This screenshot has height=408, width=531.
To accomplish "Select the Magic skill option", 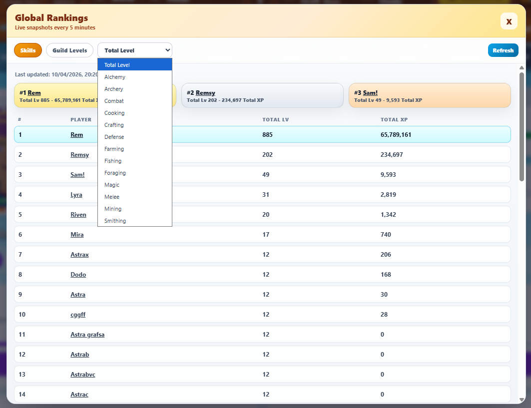I will (112, 185).
